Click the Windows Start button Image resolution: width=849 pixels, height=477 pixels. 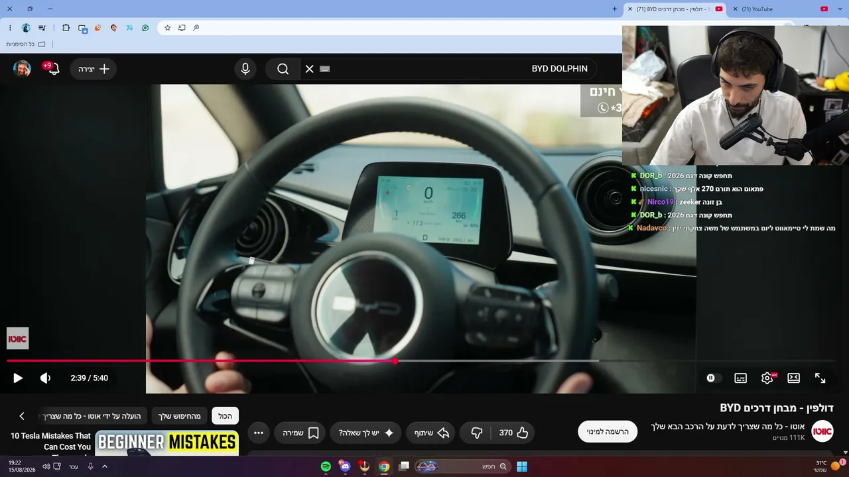point(522,466)
